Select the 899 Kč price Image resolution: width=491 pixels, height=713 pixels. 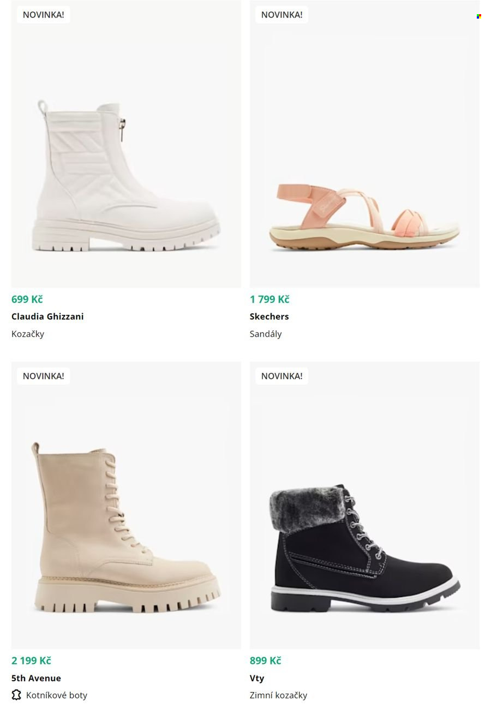tap(265, 661)
